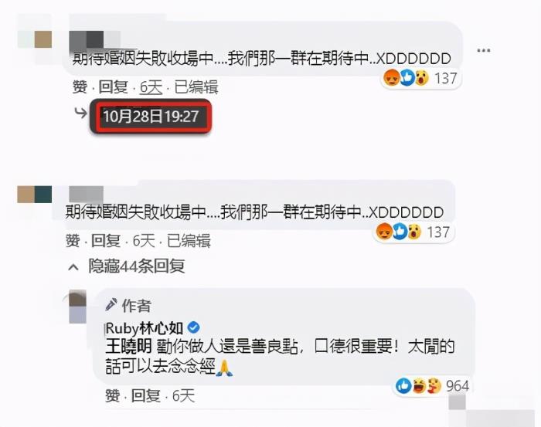
Task: Click the underlined 6天 timestamp on top comment
Action: pos(151,87)
